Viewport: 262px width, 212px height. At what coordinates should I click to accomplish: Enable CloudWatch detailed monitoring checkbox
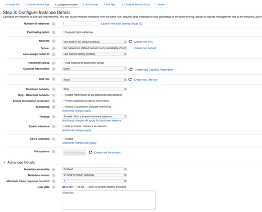[x=63, y=107]
